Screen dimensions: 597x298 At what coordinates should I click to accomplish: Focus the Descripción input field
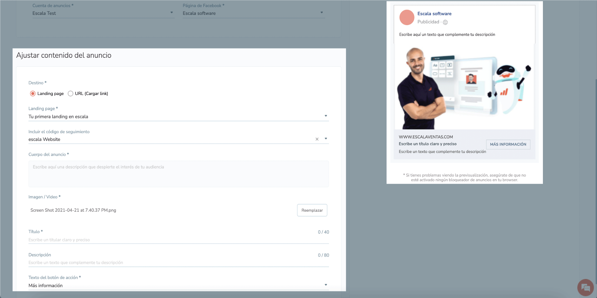pyautogui.click(x=178, y=263)
